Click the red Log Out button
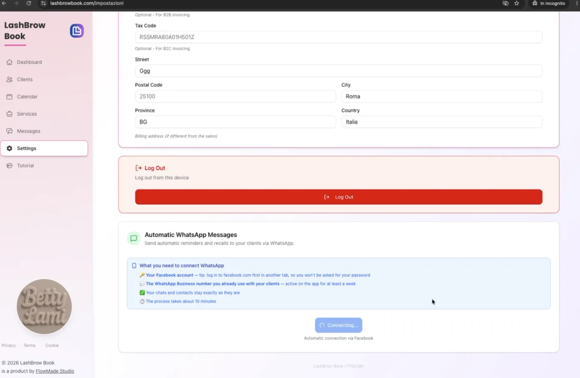This screenshot has width=580, height=378. click(x=338, y=197)
